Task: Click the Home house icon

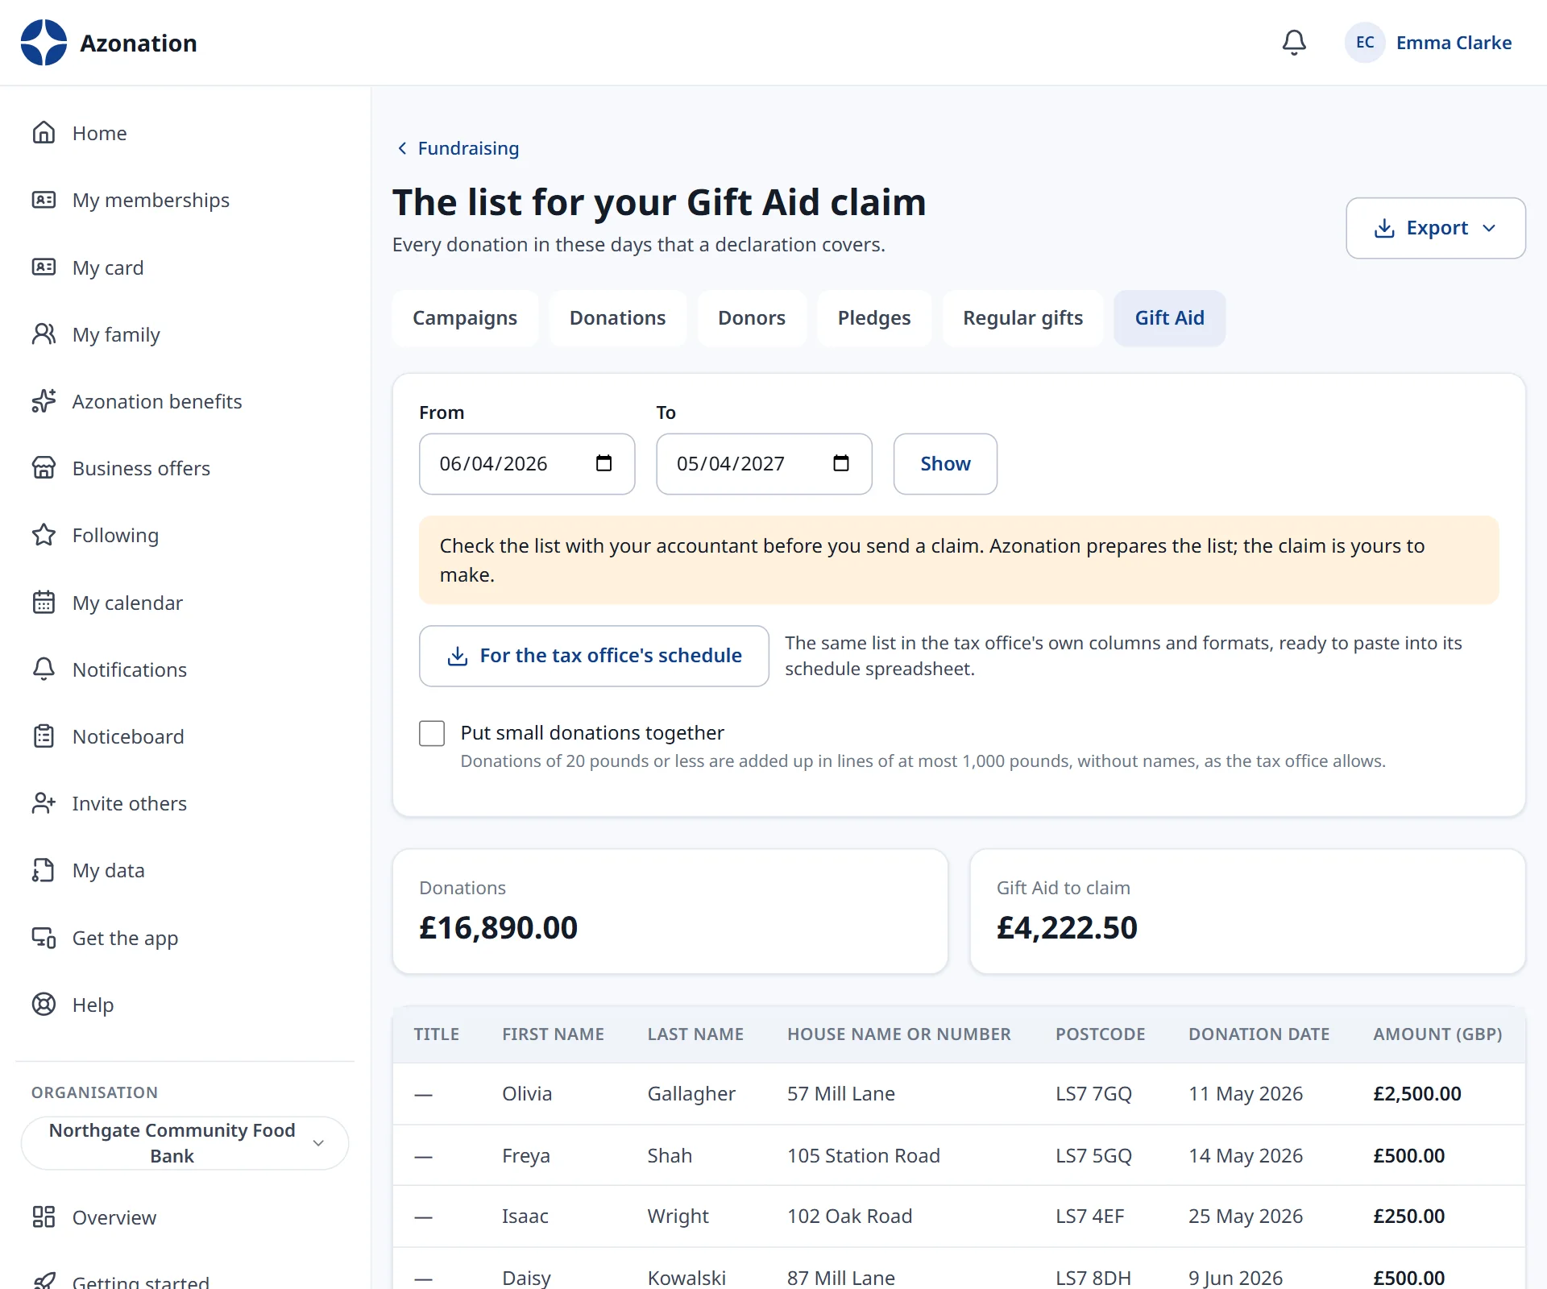Action: tap(44, 133)
